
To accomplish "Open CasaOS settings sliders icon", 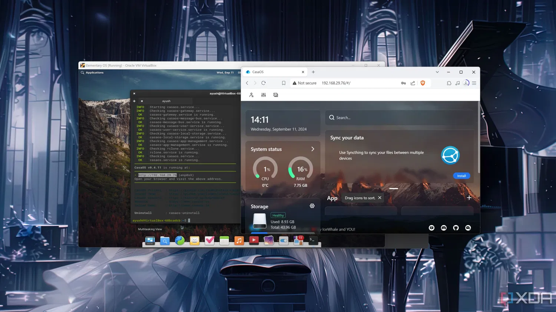I will (x=264, y=95).
